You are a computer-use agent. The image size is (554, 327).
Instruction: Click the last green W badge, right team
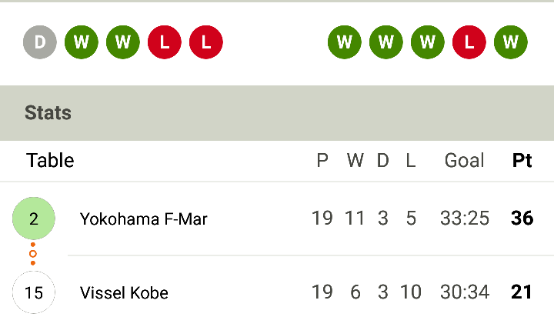pos(511,42)
